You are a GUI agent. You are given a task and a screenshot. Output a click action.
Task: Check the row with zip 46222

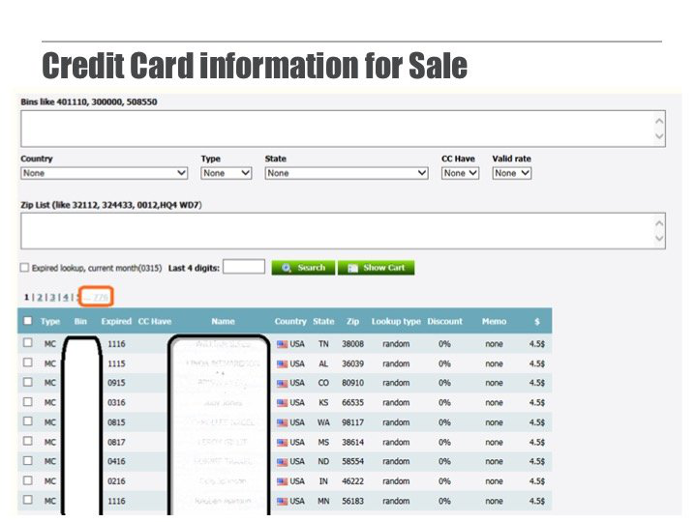[27, 480]
